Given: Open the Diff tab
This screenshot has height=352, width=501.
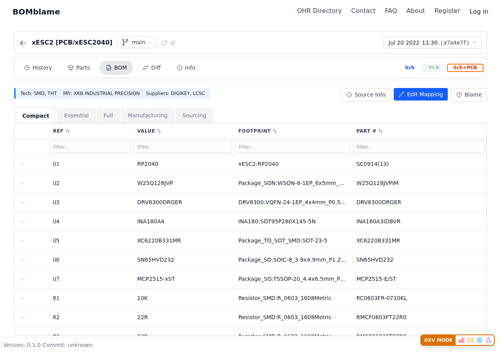Looking at the screenshot, I should [151, 68].
